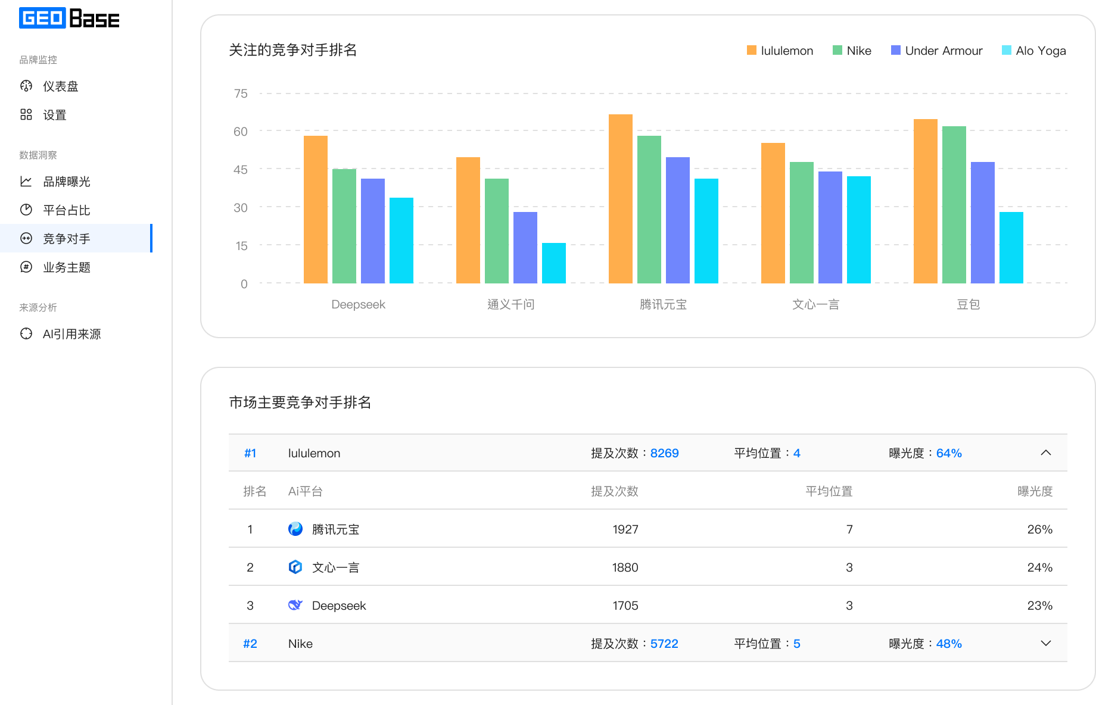This screenshot has height=705, width=1096.
Task: Click 文心一言 mention value 1880
Action: 625,567
